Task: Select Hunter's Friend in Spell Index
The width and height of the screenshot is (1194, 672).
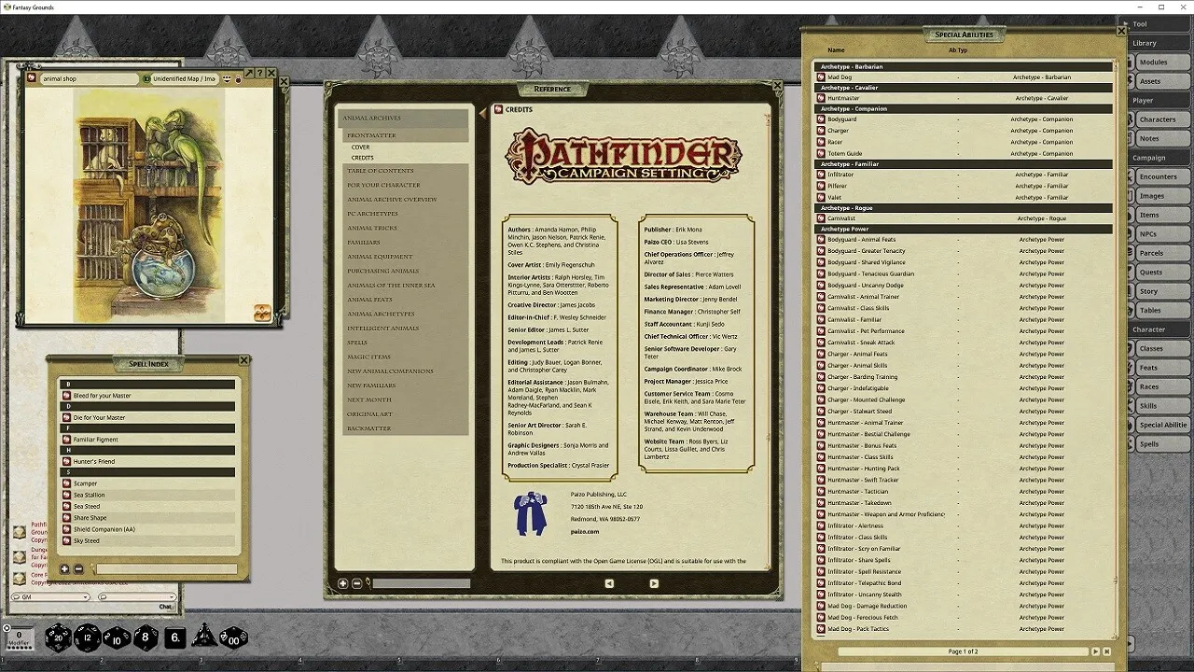Action: [147, 461]
